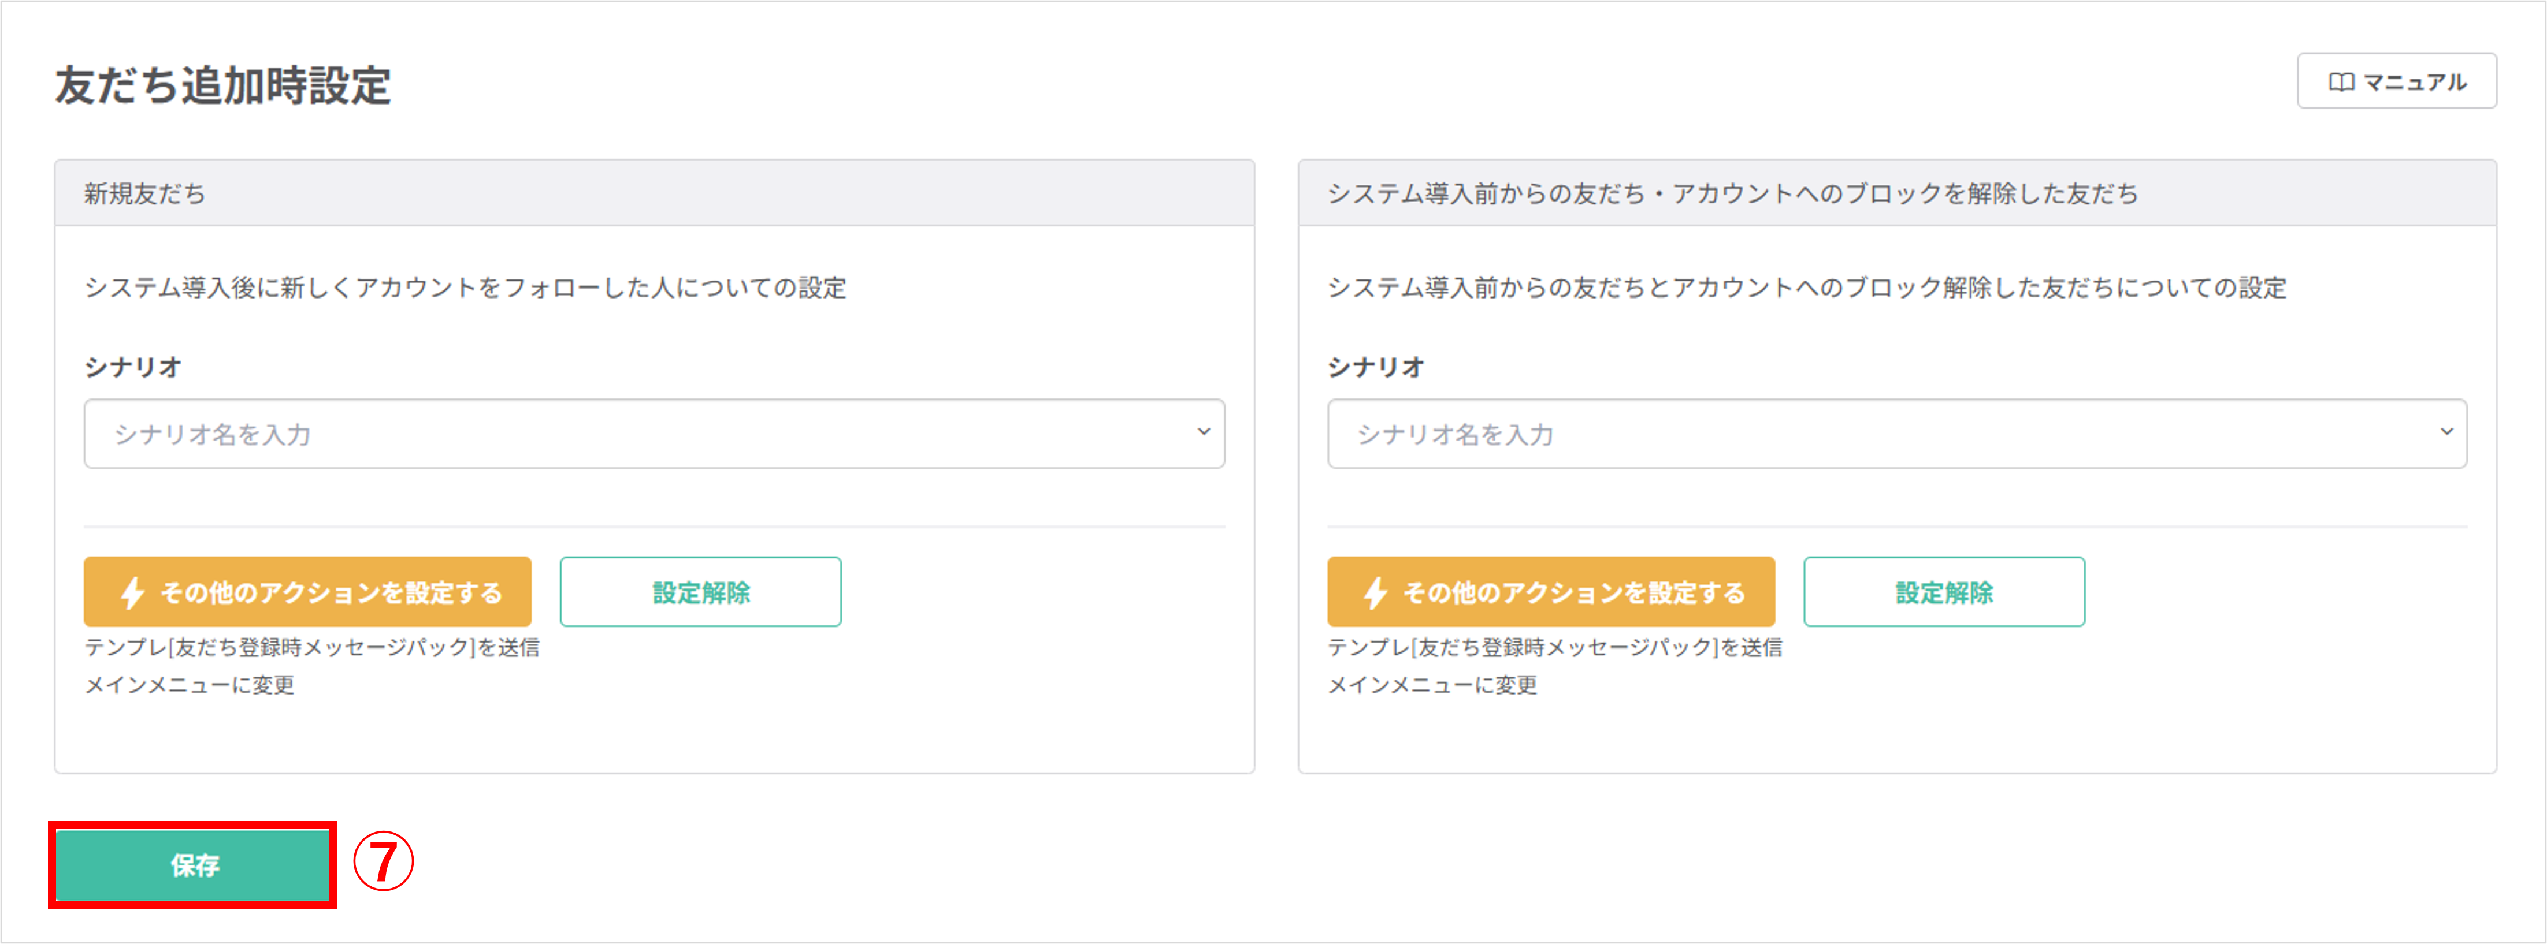Click テンプレ[友だち登録時メッセージパック]を送信 in right panel
Screen dimensions: 2547x944
point(1555,647)
